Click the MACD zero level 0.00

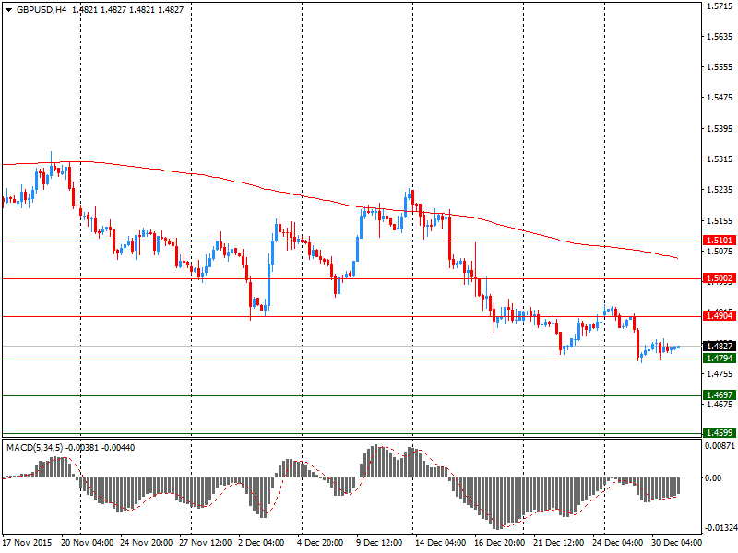point(713,477)
